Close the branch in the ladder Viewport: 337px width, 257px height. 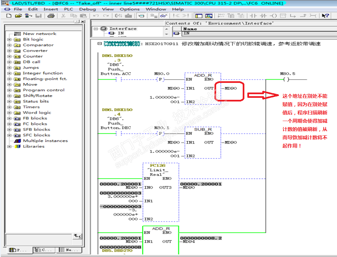coord(303,16)
